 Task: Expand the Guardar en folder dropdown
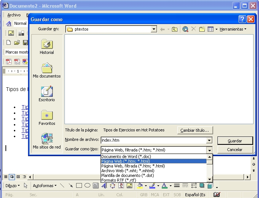[154, 29]
